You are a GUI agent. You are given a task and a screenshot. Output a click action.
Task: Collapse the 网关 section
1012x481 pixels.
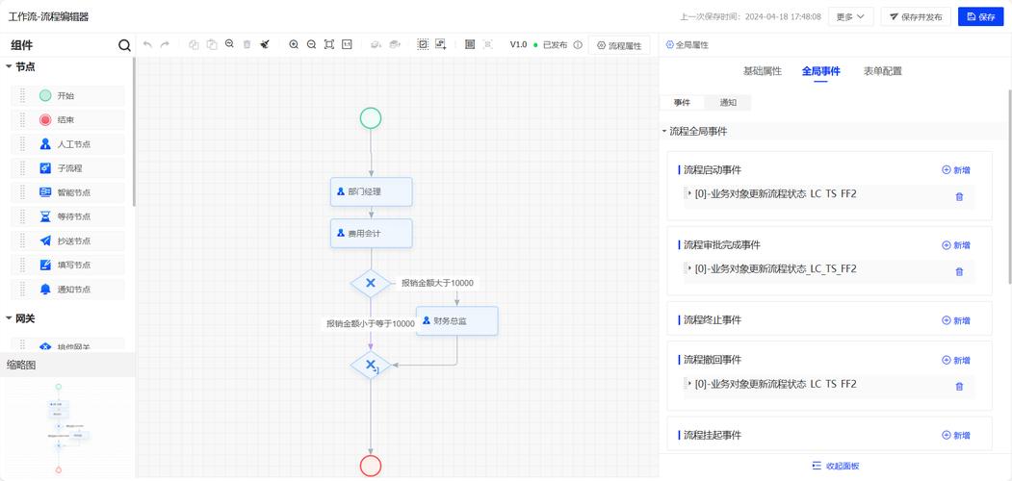pos(9,317)
